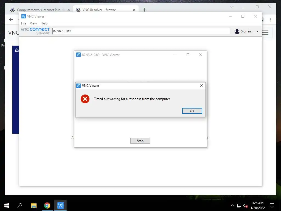Minimize the Chrome browser window
281x211 pixels.
click(x=245, y=7)
